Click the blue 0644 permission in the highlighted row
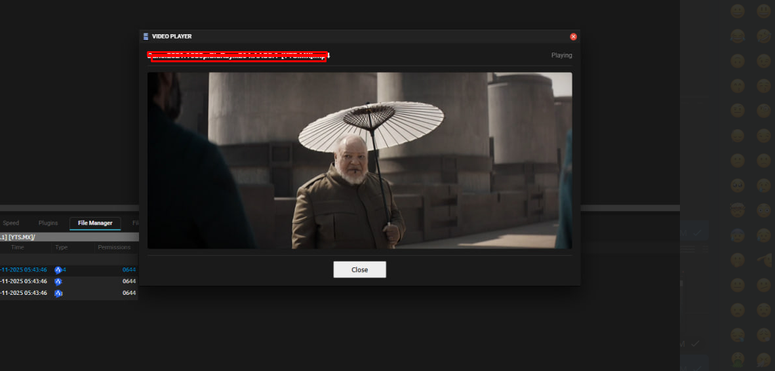Image resolution: width=775 pixels, height=371 pixels. tap(129, 269)
